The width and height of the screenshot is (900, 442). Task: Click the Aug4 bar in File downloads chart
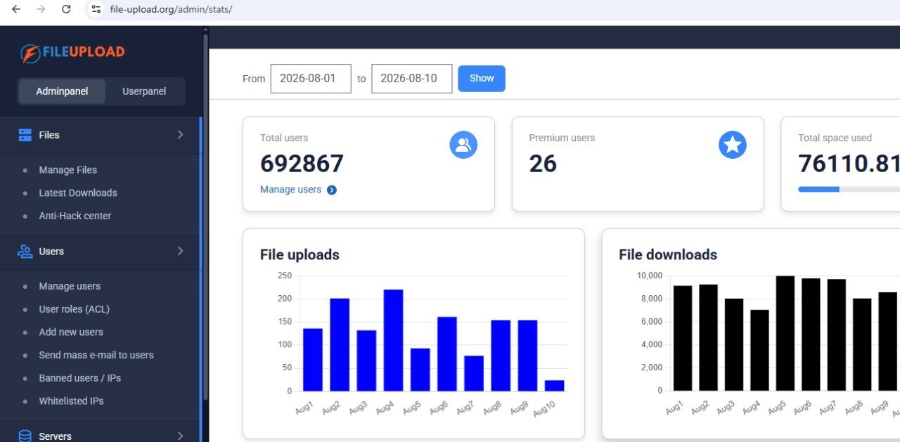pos(759,350)
